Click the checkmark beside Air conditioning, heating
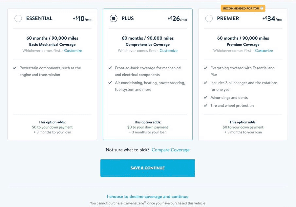The width and height of the screenshot is (296, 207). 110,83
